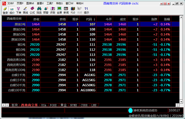This screenshot has height=119, width=185.
Task: Click the 登录 login toolbar icon
Action: (5, 11)
